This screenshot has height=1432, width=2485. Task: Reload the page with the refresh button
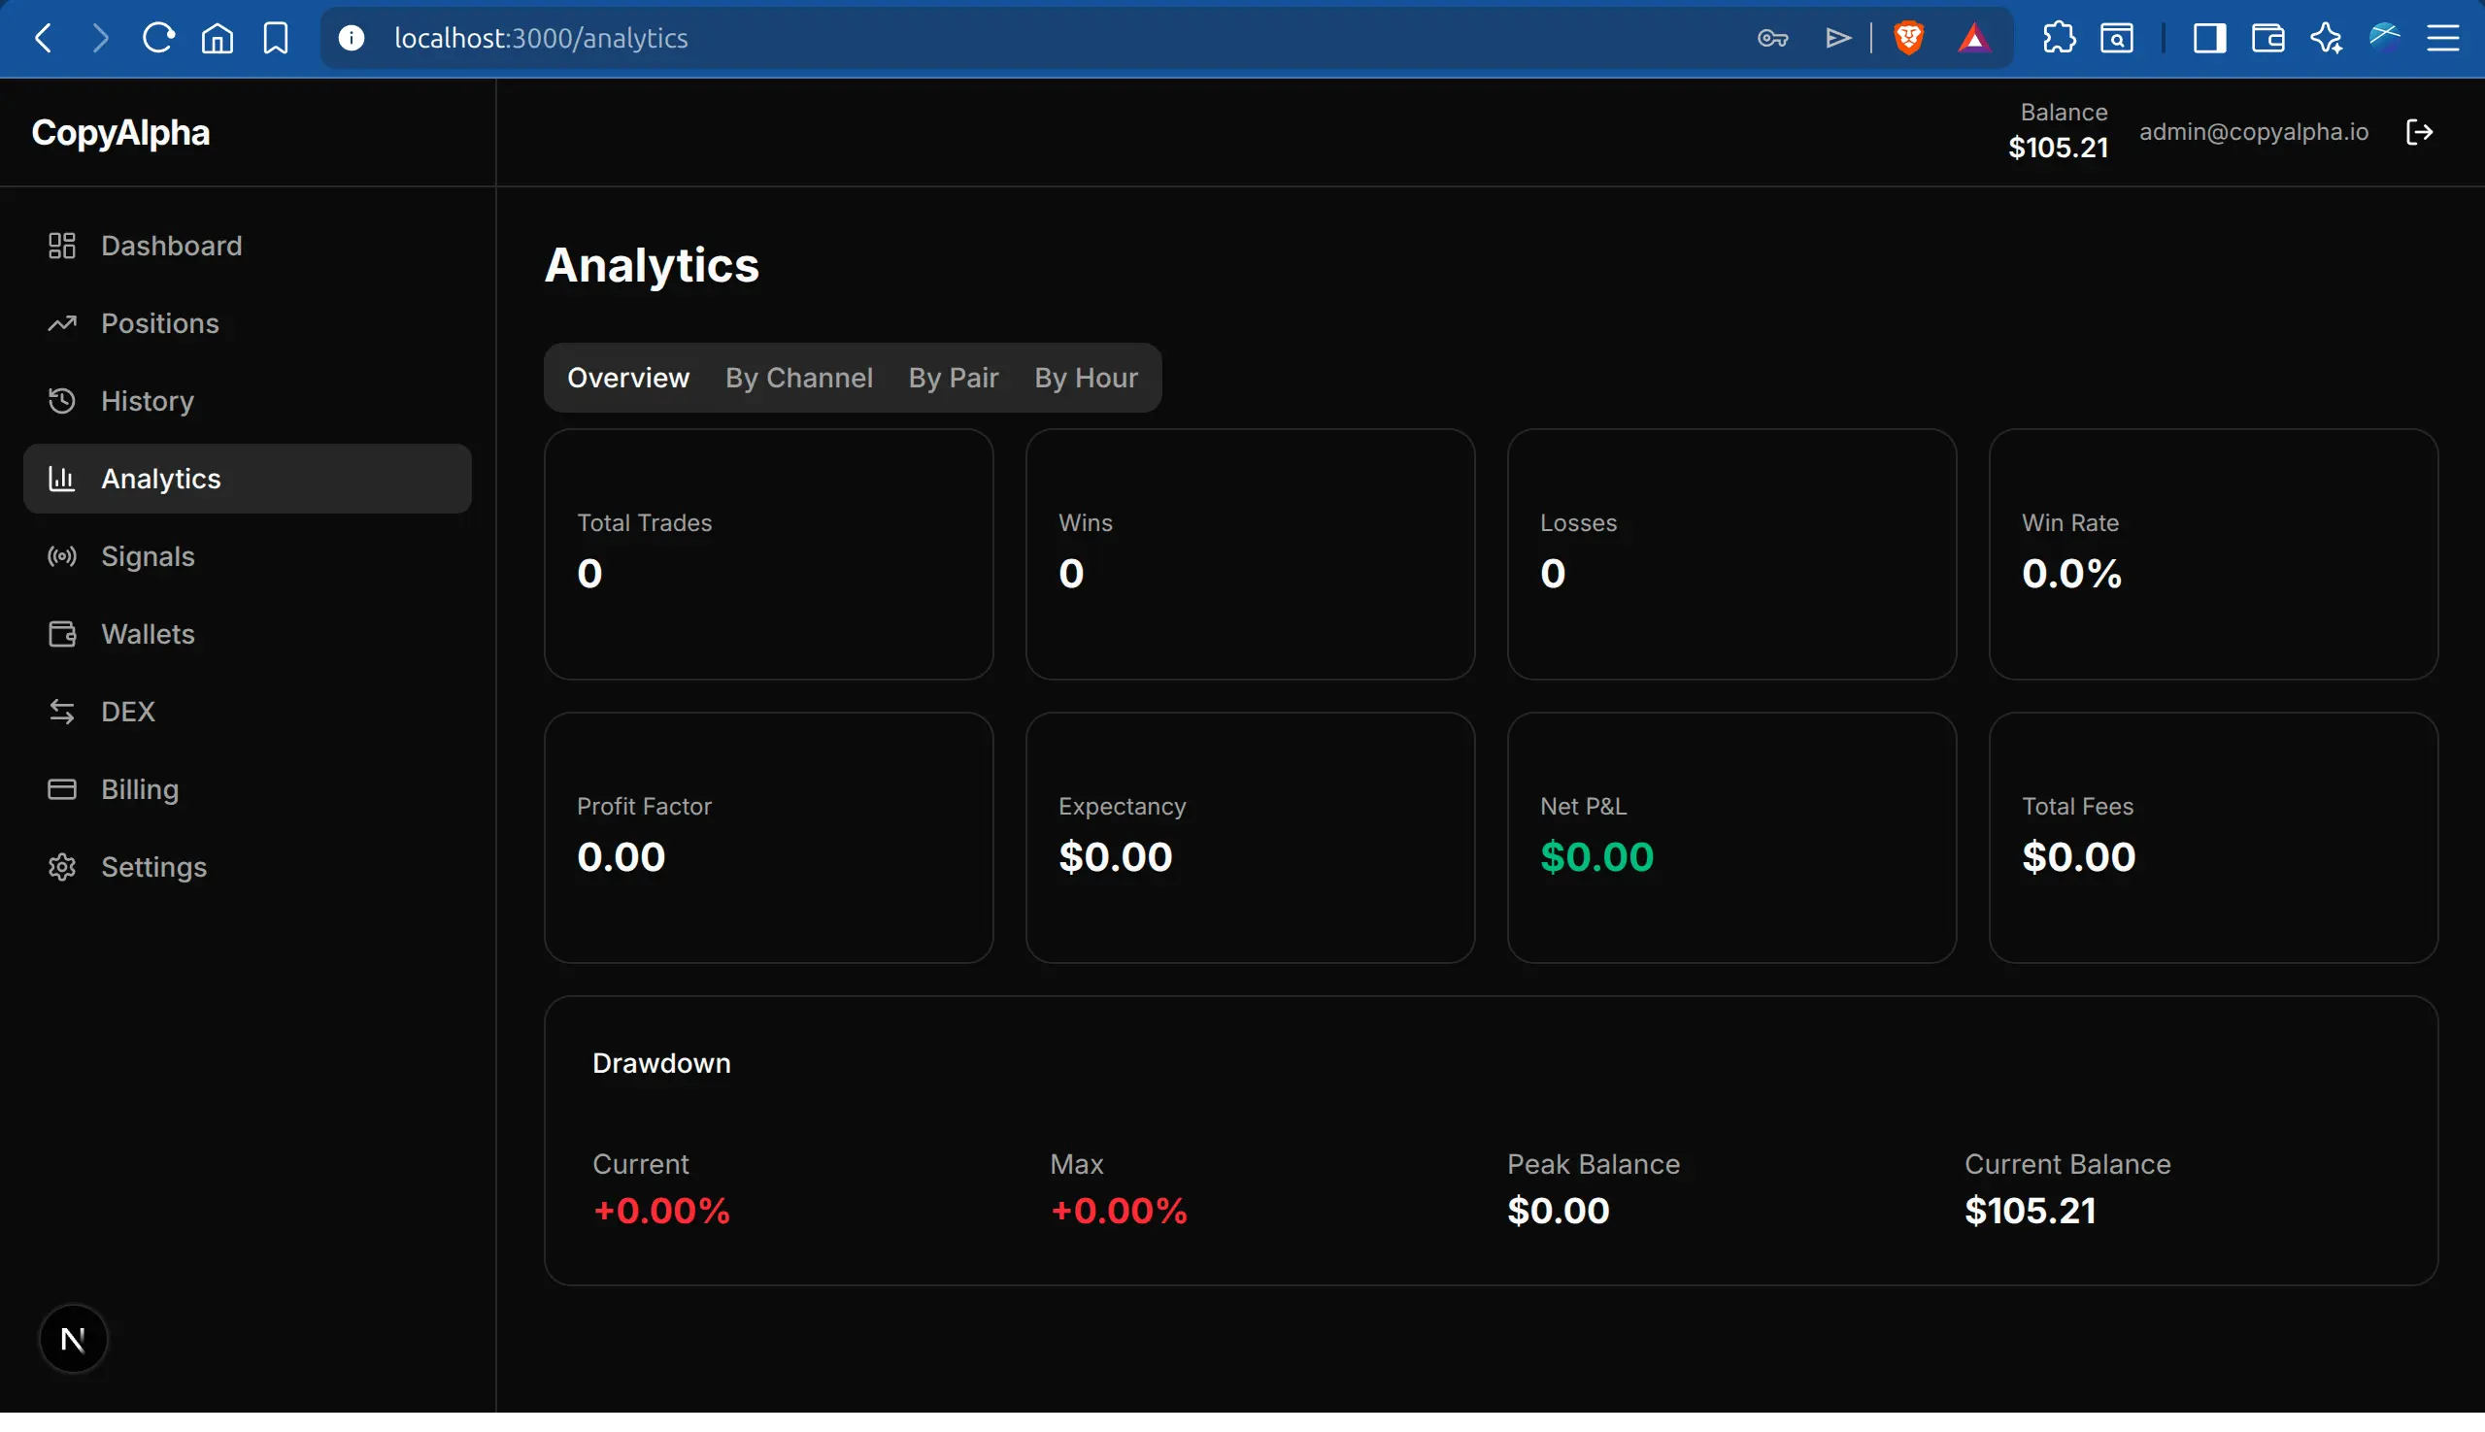click(x=157, y=37)
